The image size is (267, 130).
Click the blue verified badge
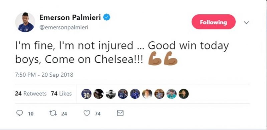point(107,17)
